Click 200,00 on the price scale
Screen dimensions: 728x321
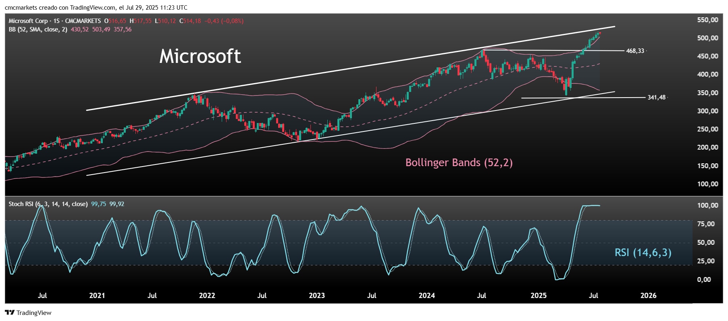click(x=708, y=147)
